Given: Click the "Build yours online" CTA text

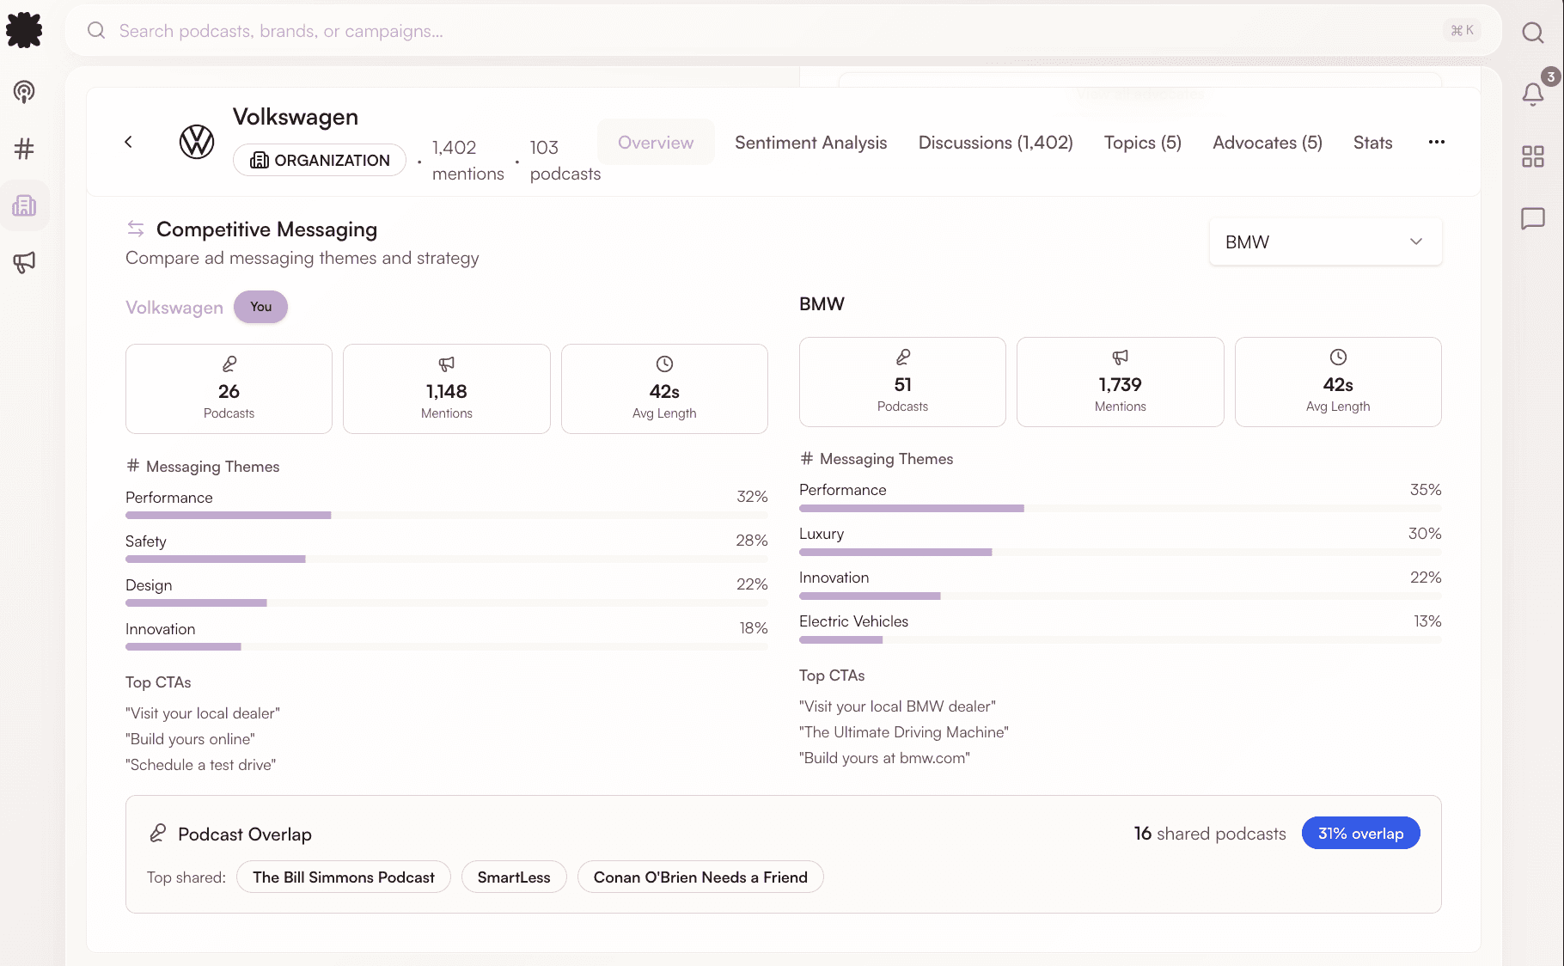Looking at the screenshot, I should point(191,739).
